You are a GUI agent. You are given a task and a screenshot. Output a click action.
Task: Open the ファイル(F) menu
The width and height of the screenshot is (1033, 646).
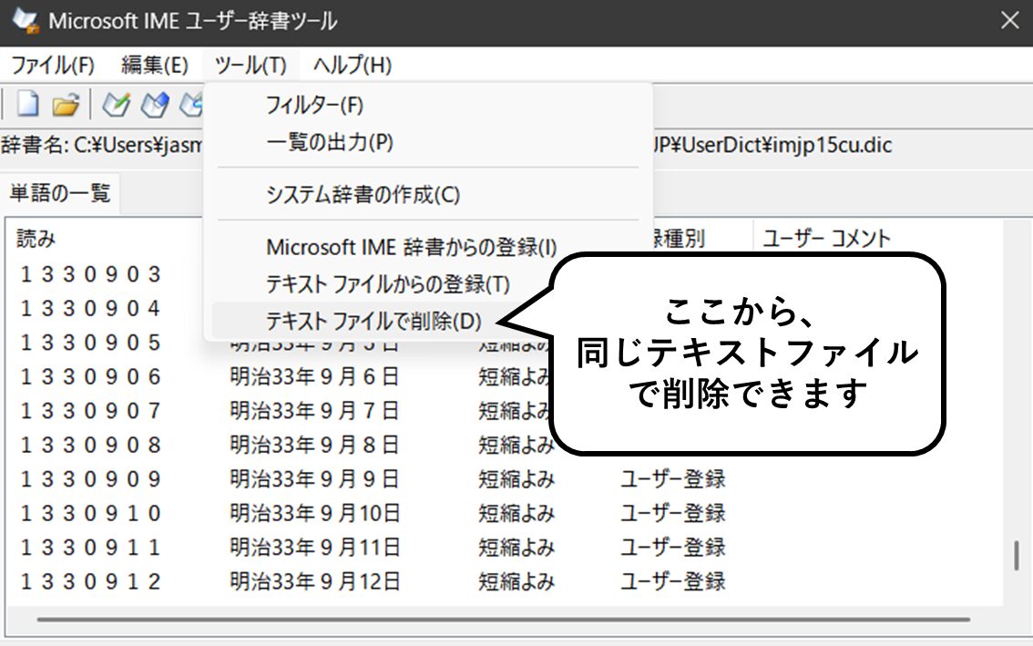coord(53,66)
